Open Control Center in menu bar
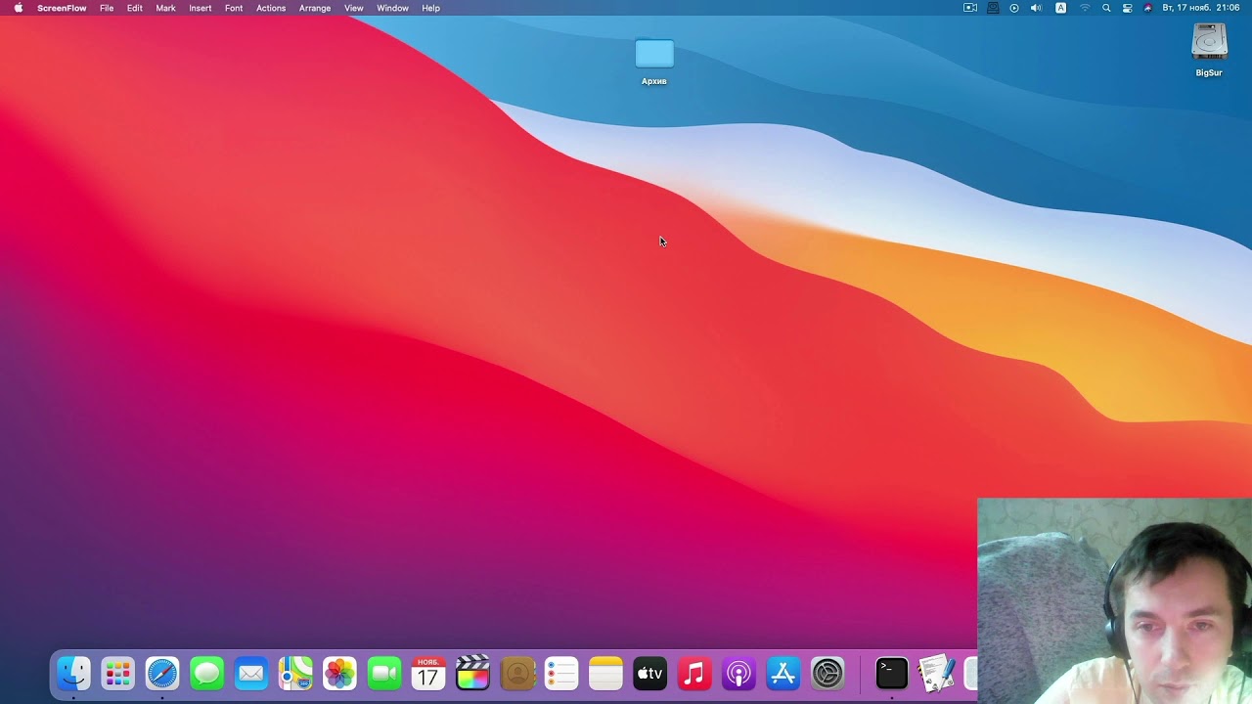1252x704 pixels. pos(1127,8)
